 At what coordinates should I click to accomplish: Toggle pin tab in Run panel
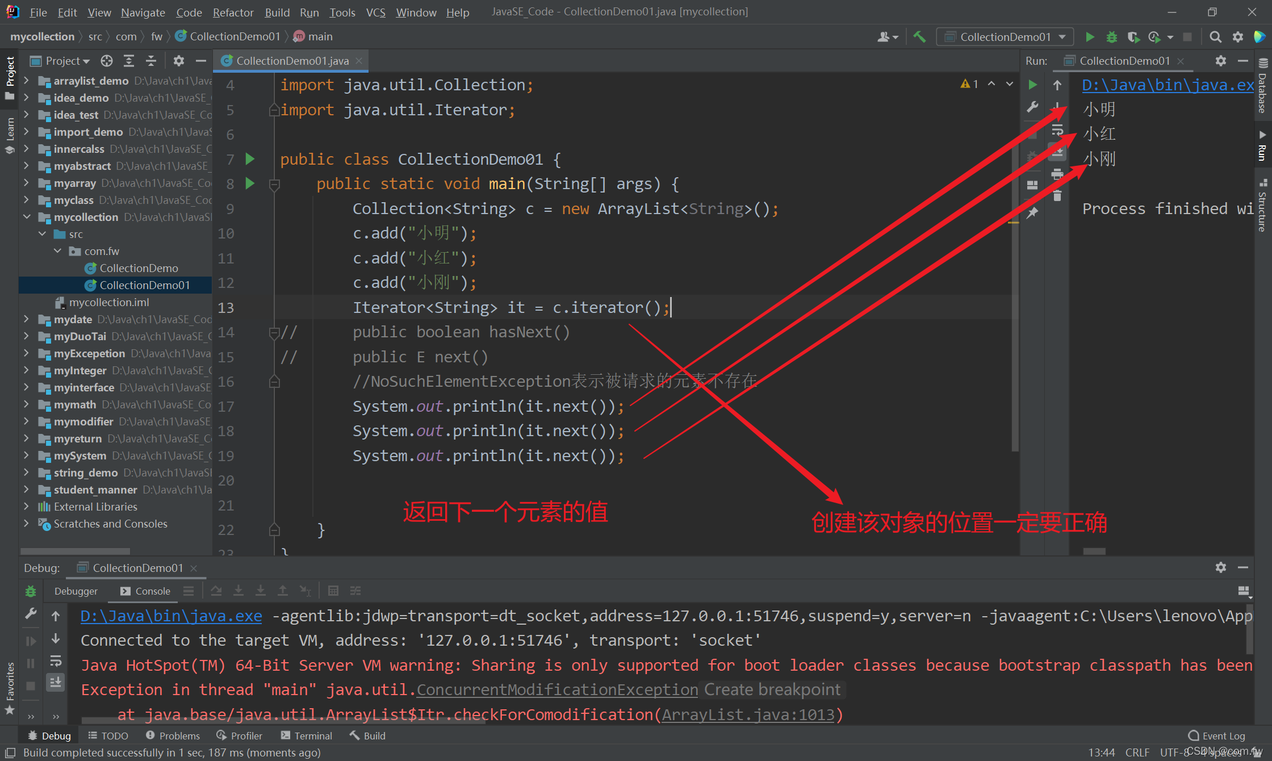click(1032, 212)
